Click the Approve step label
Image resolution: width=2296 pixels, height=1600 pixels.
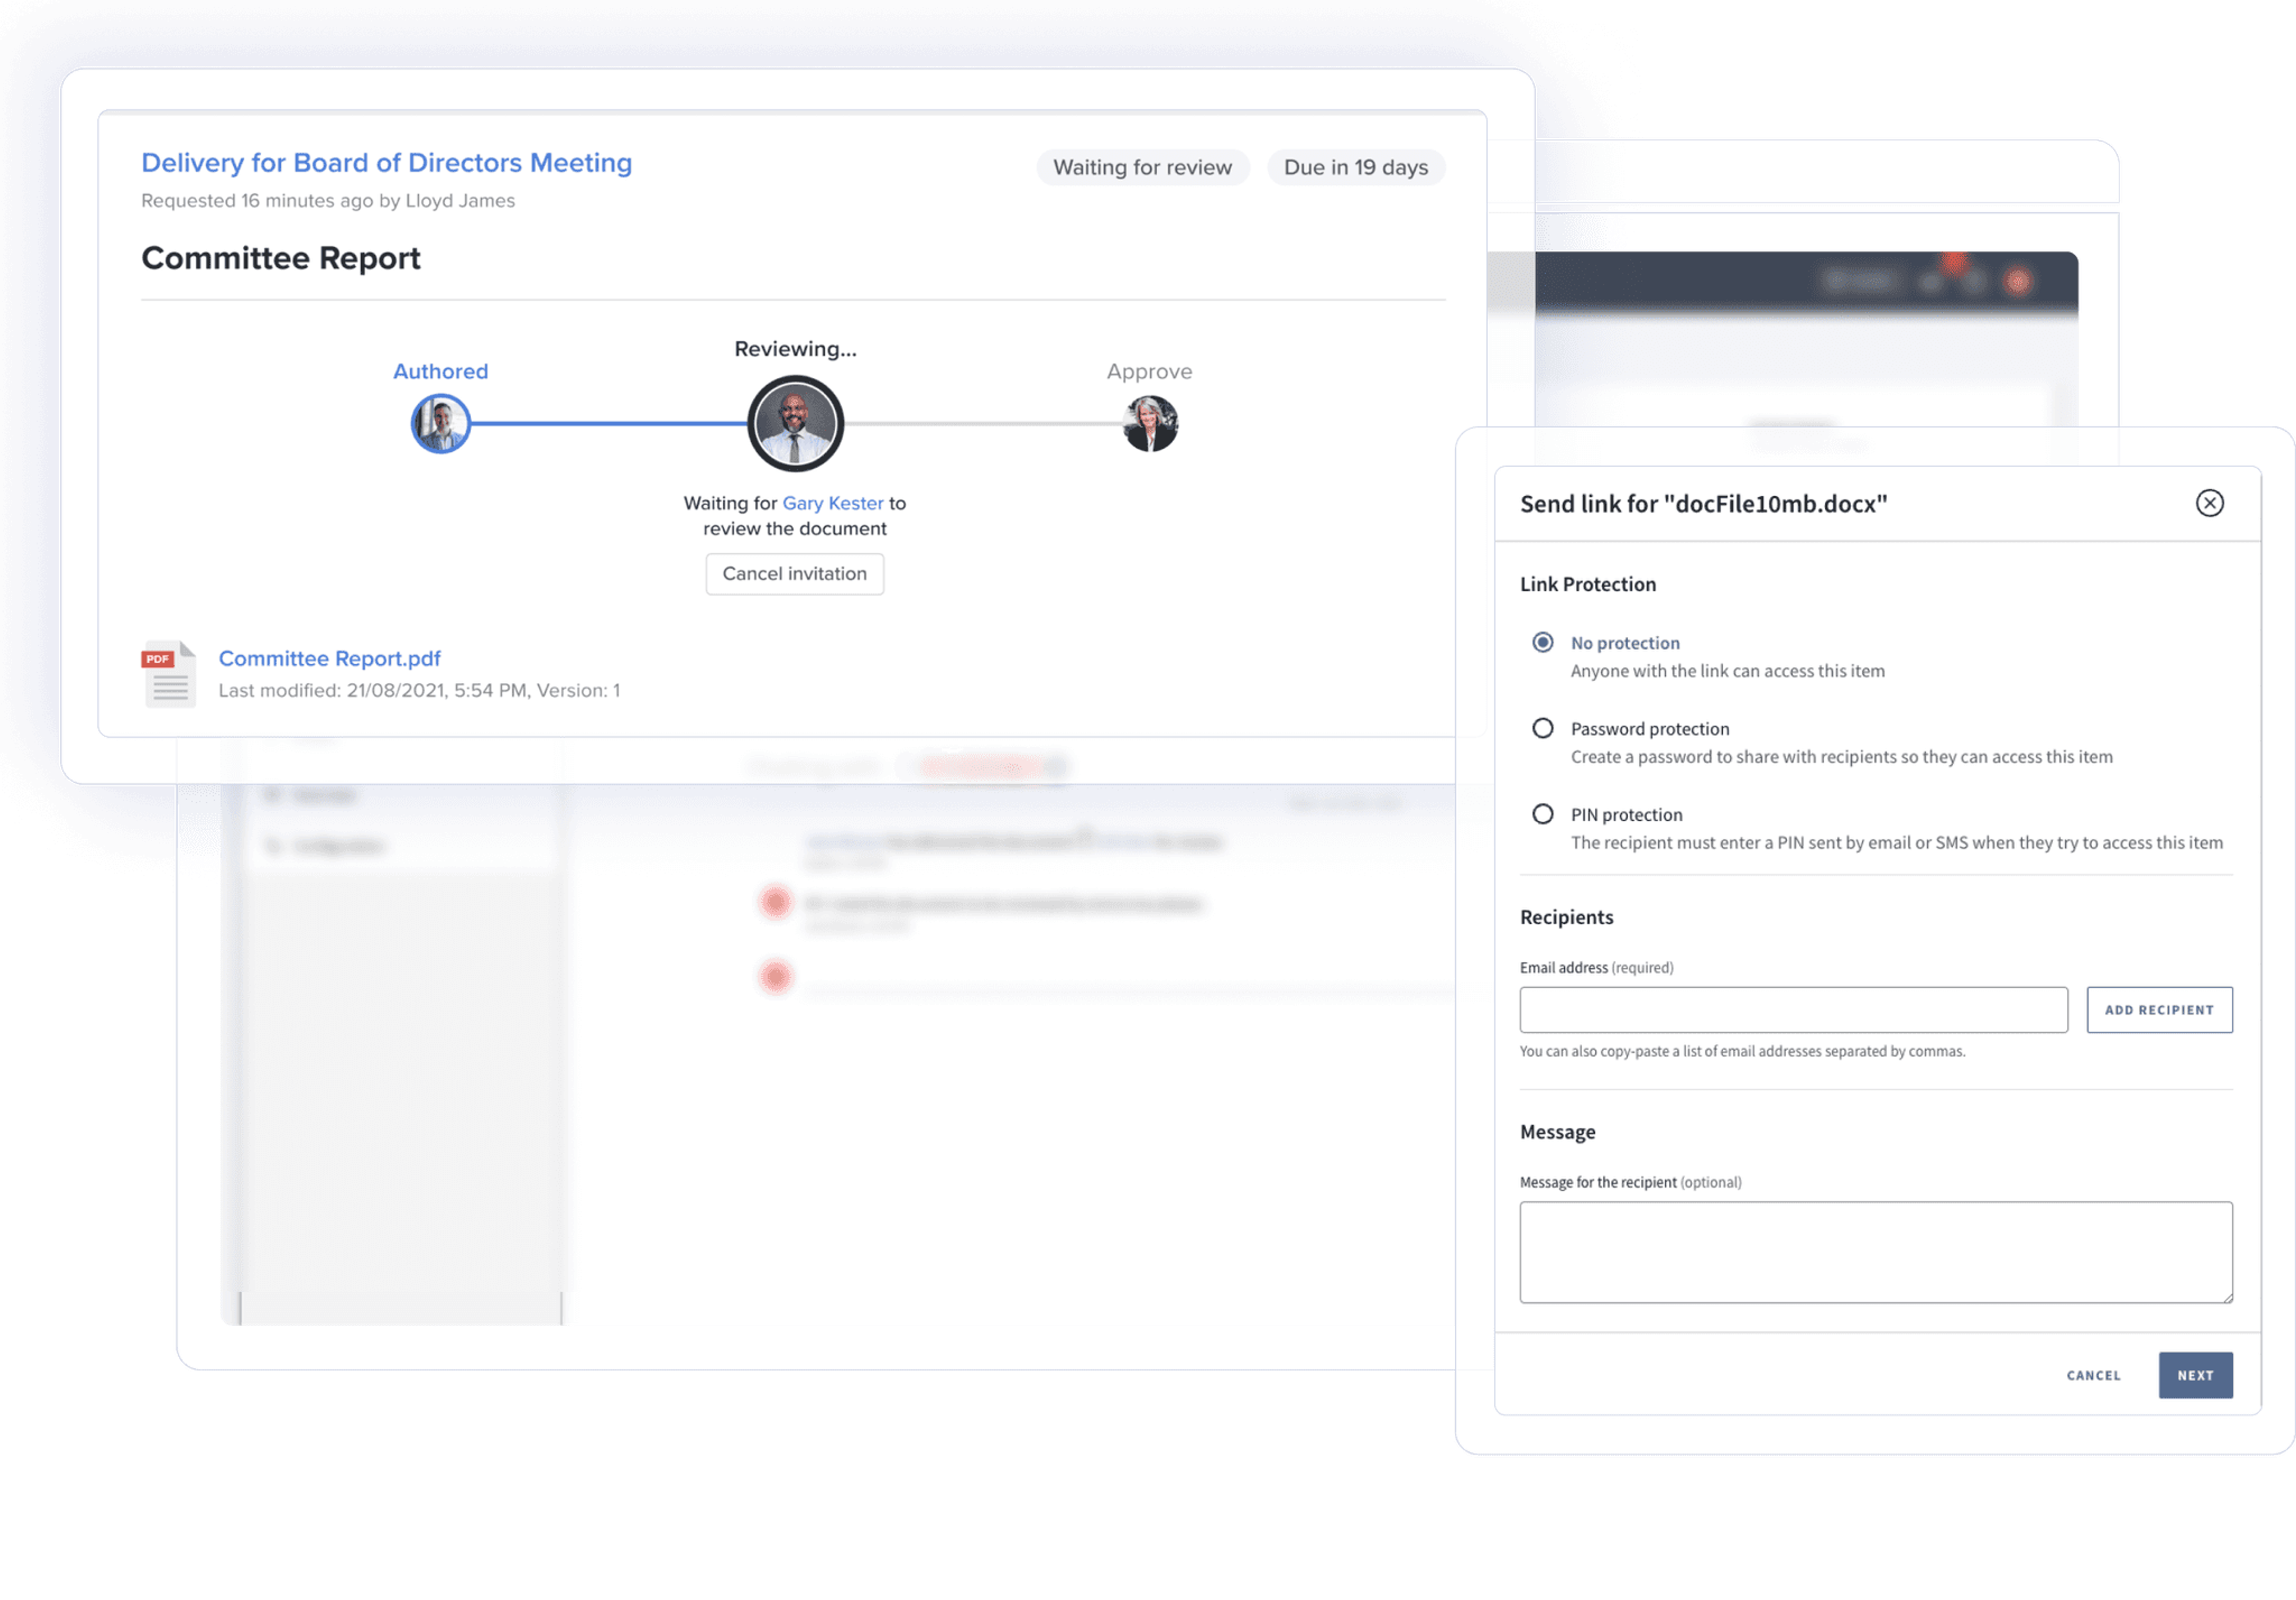click(1149, 371)
